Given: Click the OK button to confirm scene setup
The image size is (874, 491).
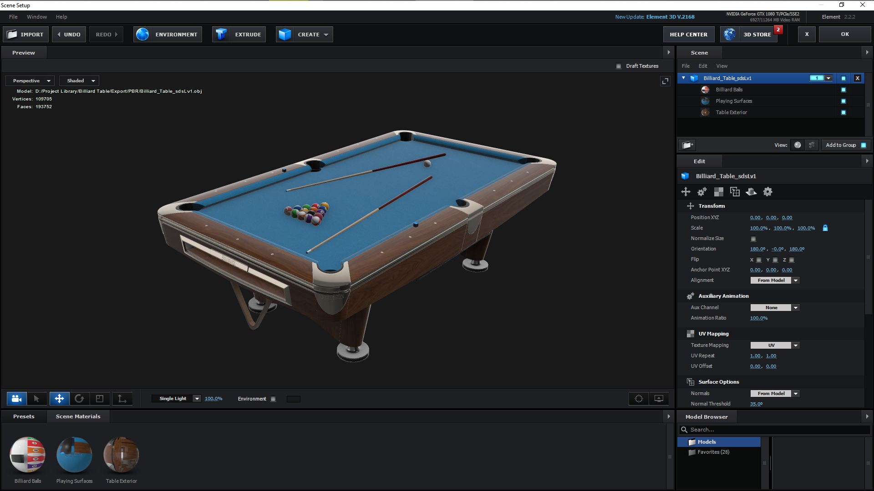Looking at the screenshot, I should point(845,34).
